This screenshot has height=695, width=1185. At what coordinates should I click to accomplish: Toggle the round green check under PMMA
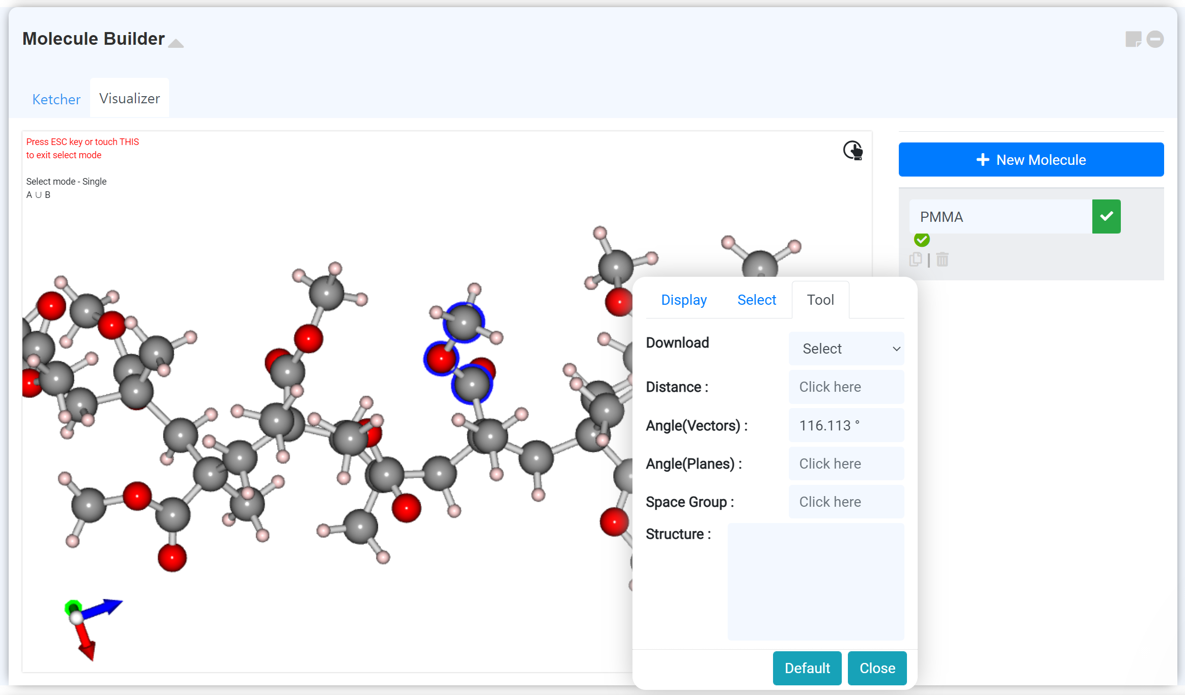click(x=922, y=239)
